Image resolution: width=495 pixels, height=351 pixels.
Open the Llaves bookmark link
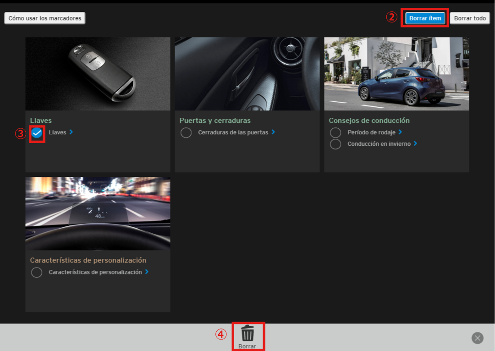[x=58, y=132]
